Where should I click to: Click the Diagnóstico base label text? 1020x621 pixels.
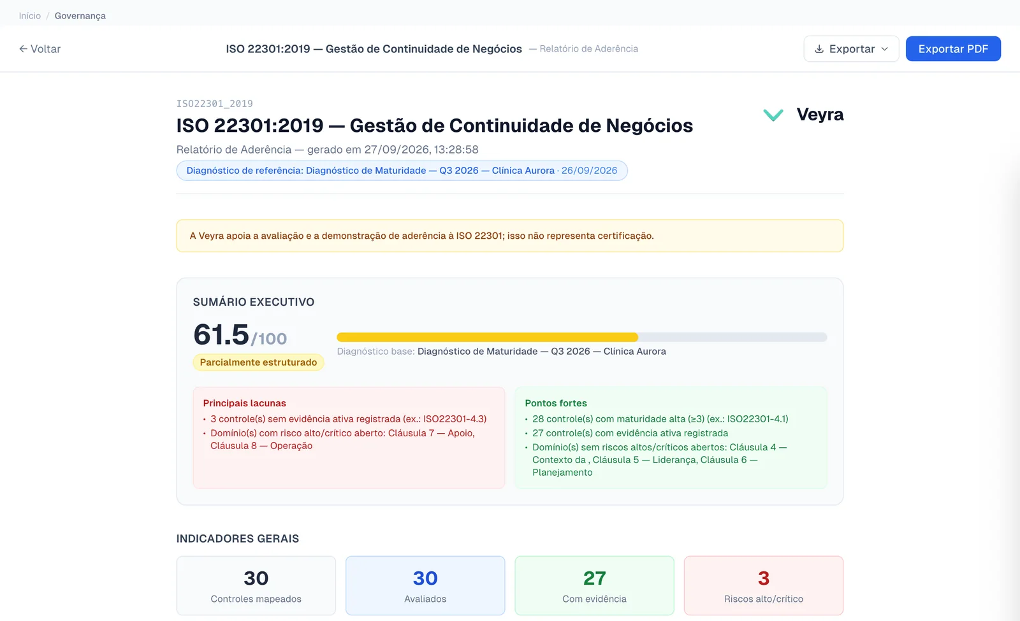point(376,352)
